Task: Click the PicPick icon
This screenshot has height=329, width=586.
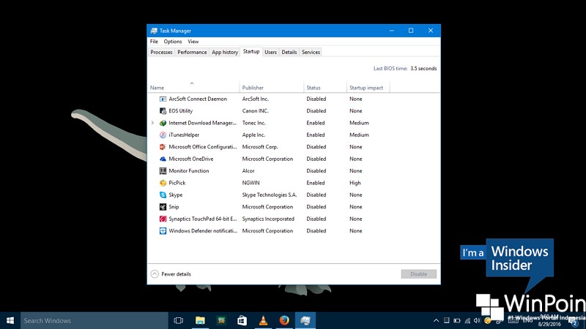Action: coord(163,183)
